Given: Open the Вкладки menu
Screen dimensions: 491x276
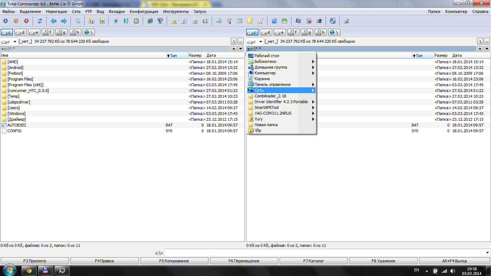Looking at the screenshot, I should 117,11.
